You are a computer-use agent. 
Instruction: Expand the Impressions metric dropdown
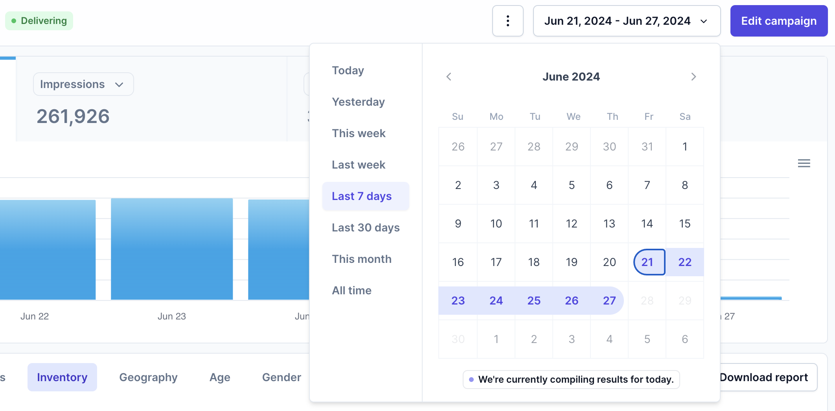[83, 84]
